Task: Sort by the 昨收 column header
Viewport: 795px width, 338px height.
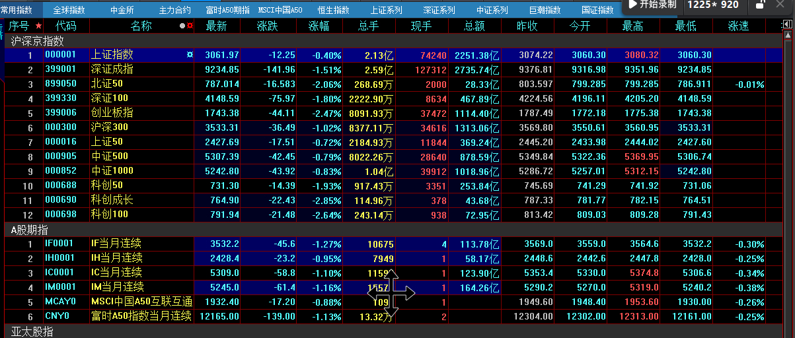Action: point(527,26)
